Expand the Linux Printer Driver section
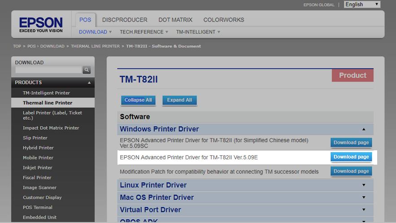Image resolution: width=396 pixels, height=223 pixels. (364, 185)
